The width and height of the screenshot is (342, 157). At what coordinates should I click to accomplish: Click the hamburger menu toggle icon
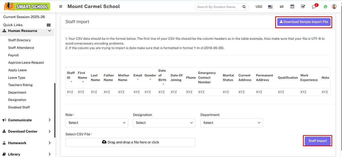click(61, 7)
